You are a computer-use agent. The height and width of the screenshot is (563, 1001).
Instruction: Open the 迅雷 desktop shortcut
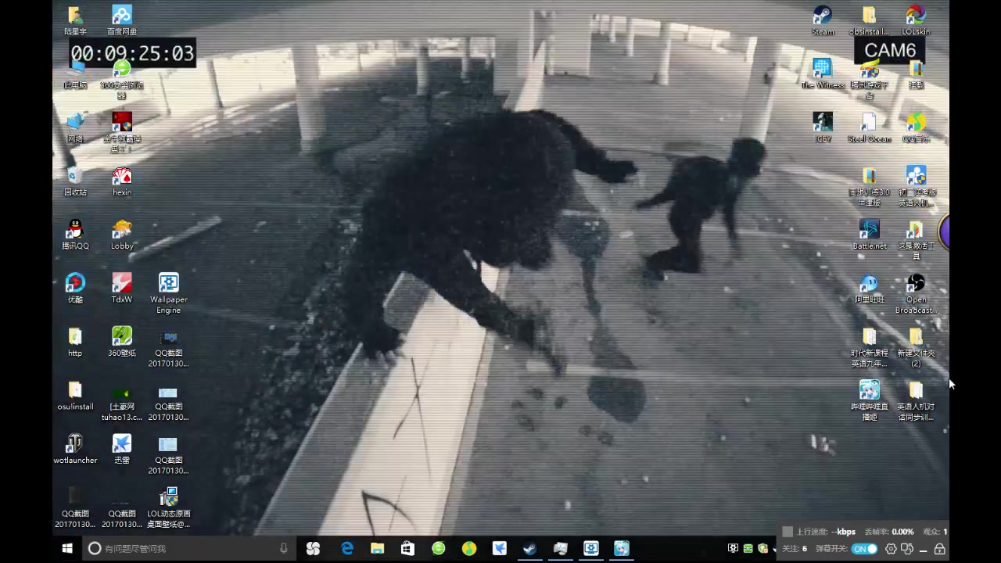point(122,449)
